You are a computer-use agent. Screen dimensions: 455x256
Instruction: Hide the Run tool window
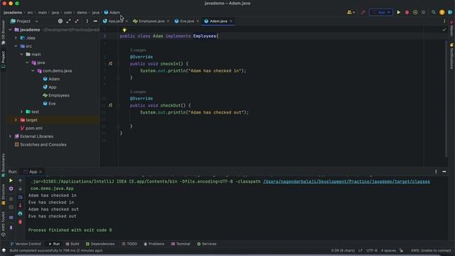click(x=444, y=172)
